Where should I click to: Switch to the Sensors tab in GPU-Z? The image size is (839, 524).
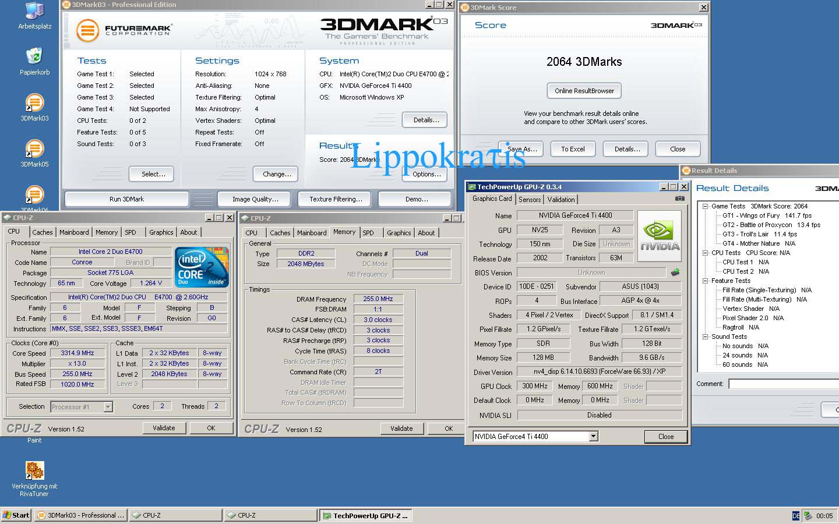530,200
